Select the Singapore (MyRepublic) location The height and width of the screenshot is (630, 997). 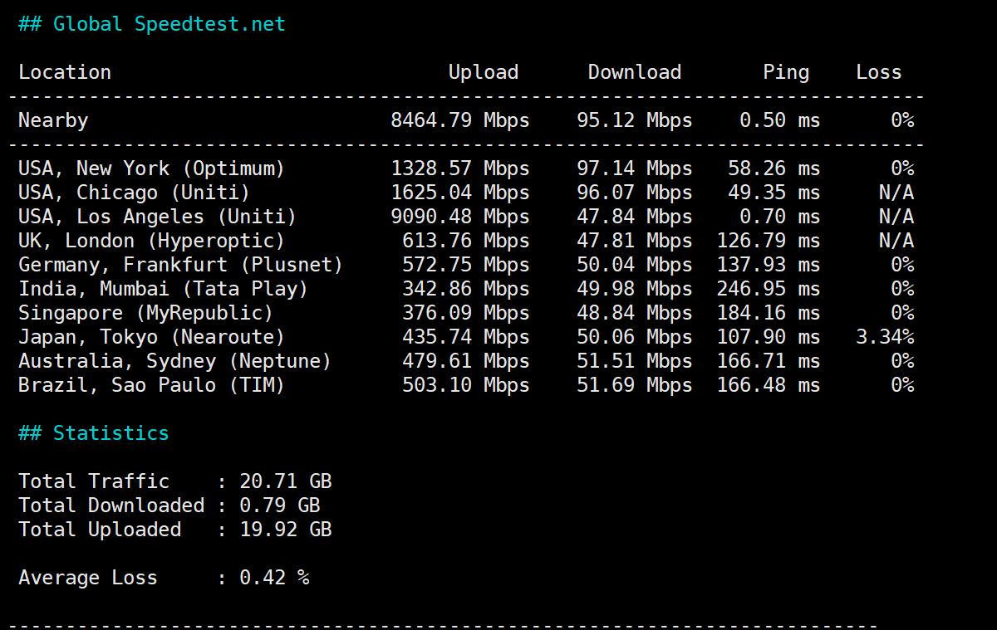pyautogui.click(x=145, y=313)
